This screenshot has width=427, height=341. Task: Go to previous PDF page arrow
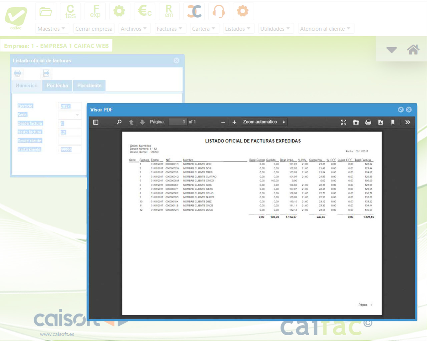tap(131, 122)
